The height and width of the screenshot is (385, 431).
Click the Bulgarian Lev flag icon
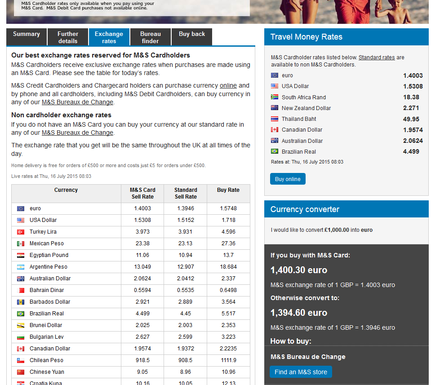21,337
